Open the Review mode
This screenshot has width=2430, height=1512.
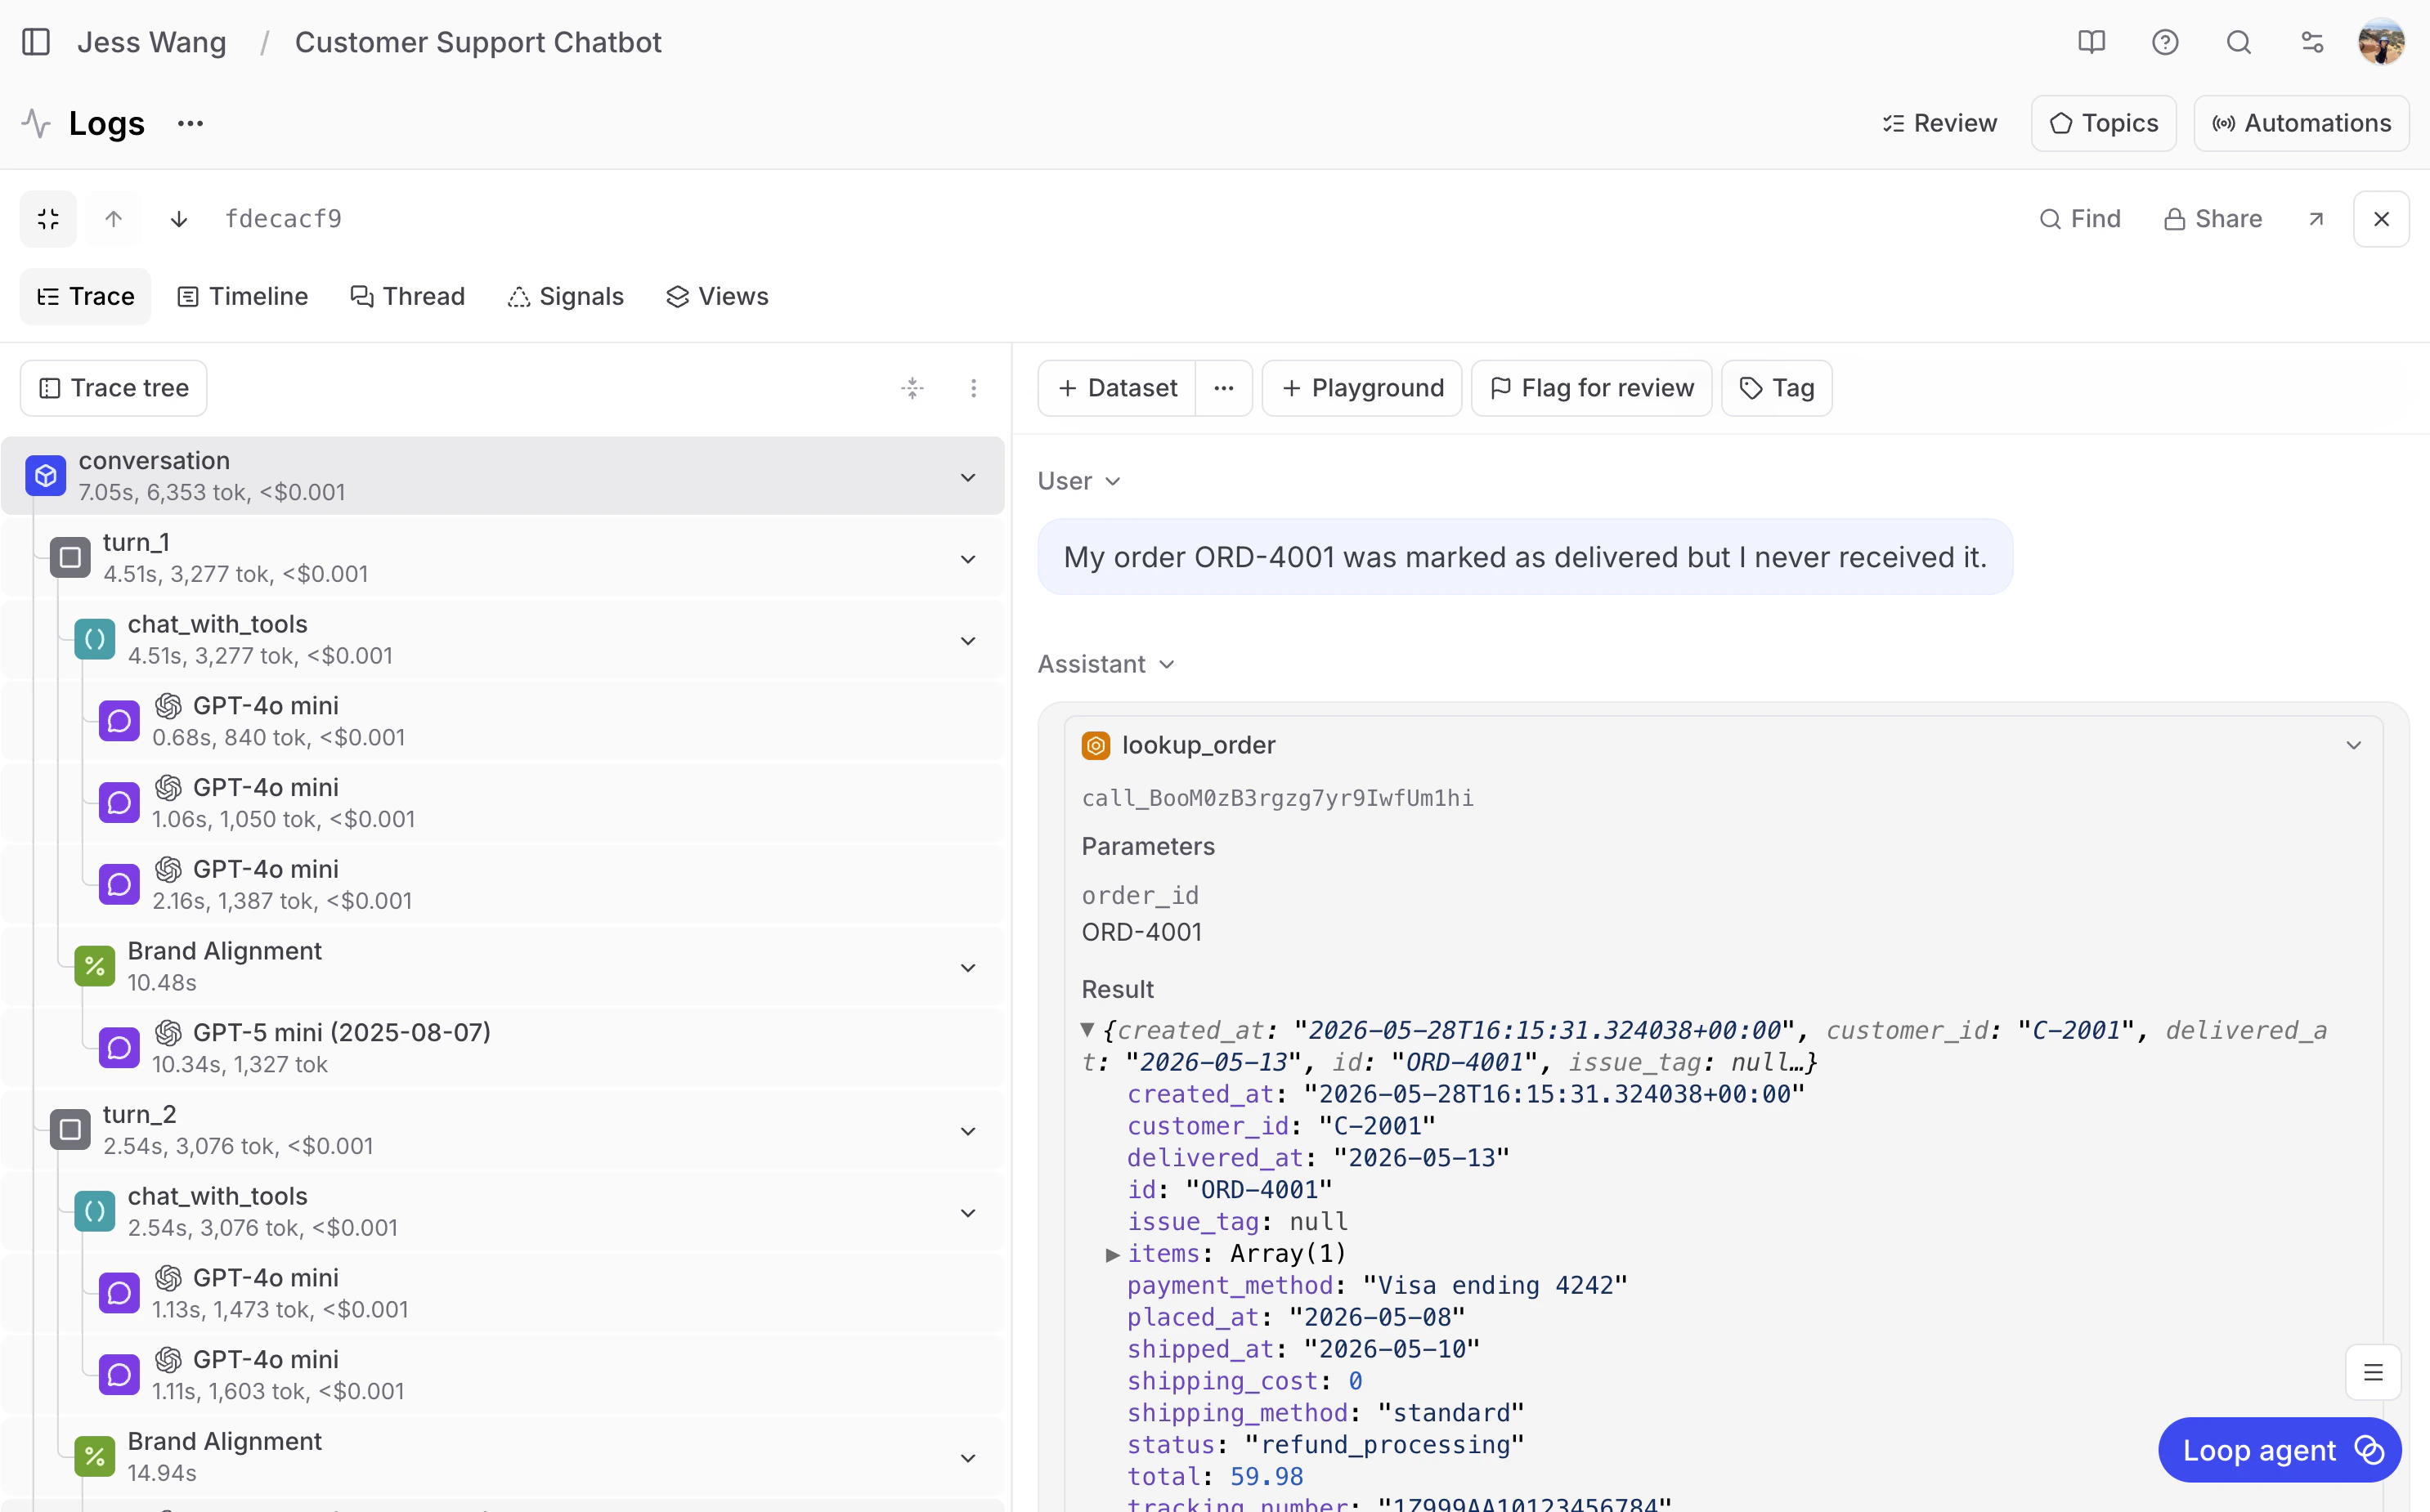tap(1939, 123)
